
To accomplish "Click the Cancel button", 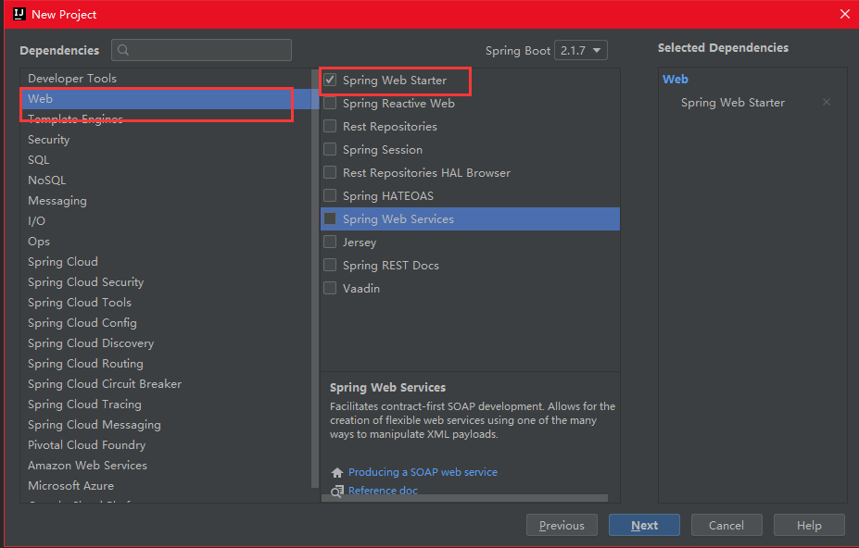I will [726, 525].
